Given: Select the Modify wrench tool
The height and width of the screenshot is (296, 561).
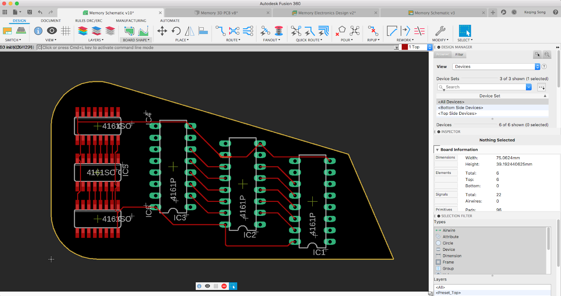Looking at the screenshot, I should pyautogui.click(x=440, y=31).
